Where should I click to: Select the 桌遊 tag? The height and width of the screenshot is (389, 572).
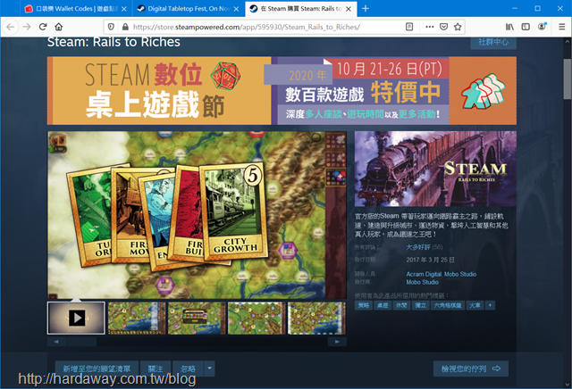coord(383,305)
